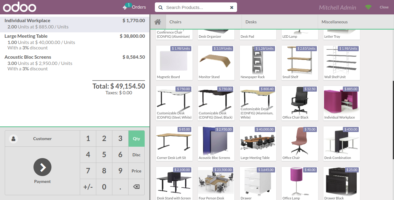The width and height of the screenshot is (394, 200).
Task: Activate the Disc mode button
Action: [136, 155]
